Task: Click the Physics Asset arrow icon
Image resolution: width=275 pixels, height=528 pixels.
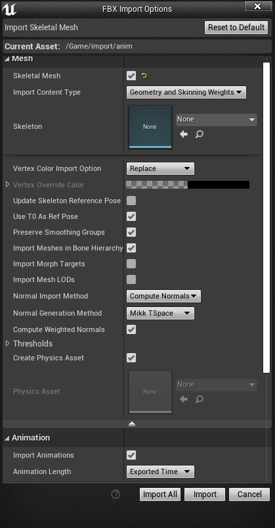Action: point(184,399)
